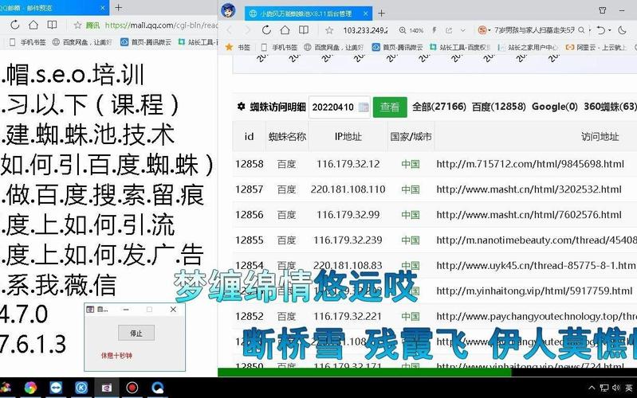Open the 书签 star bookmarks menu

point(238,47)
